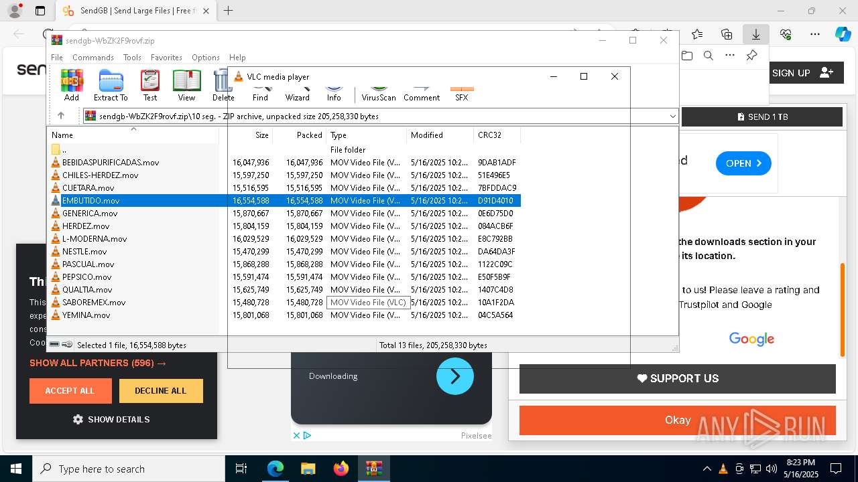
Task: Open the Windows Start menu
Action: [x=16, y=469]
